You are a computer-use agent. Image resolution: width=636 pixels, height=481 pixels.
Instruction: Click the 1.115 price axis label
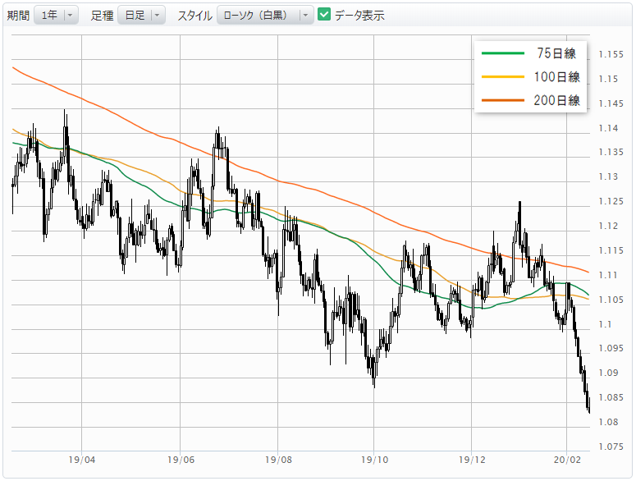[611, 250]
